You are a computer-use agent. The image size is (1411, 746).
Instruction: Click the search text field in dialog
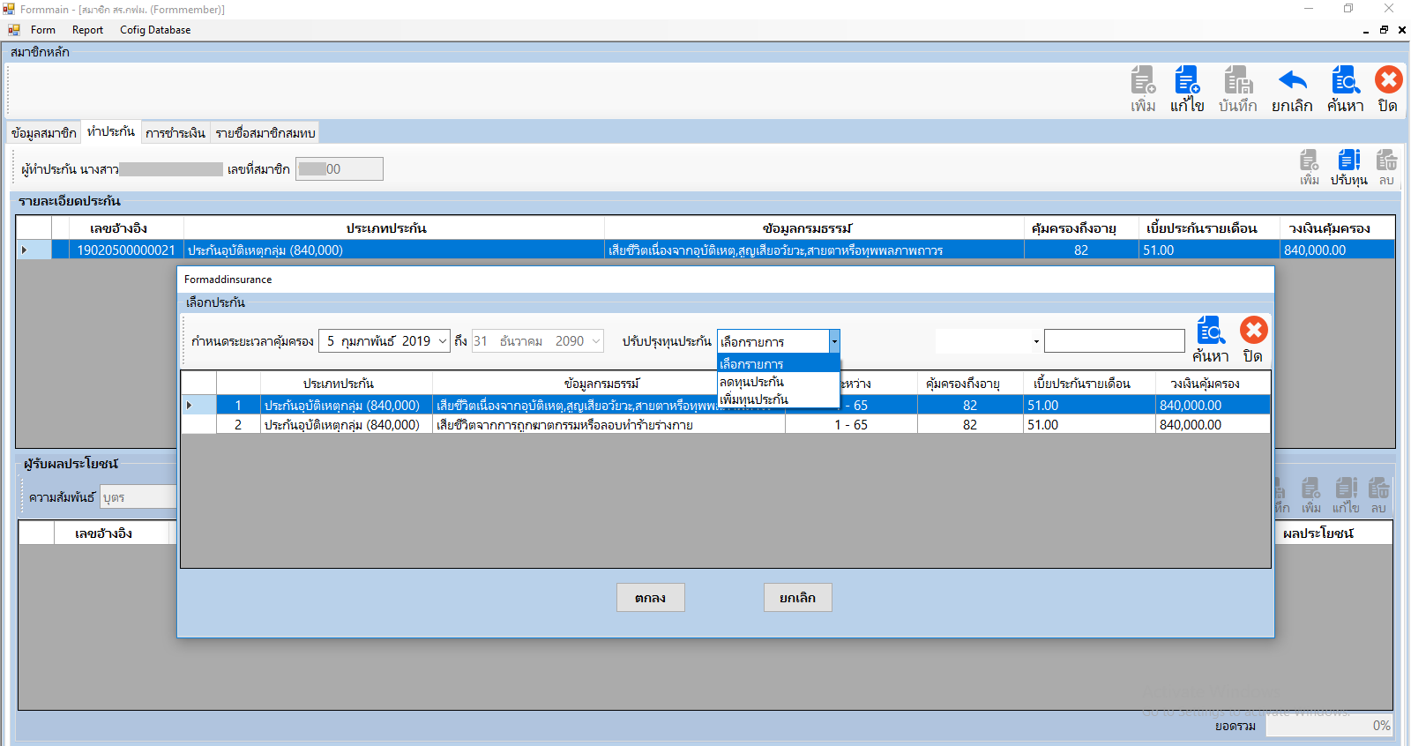(1114, 341)
